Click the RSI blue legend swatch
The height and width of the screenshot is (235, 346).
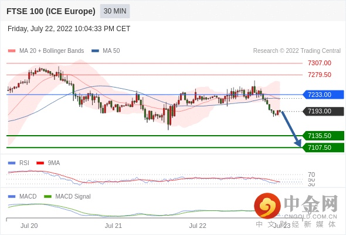12,163
